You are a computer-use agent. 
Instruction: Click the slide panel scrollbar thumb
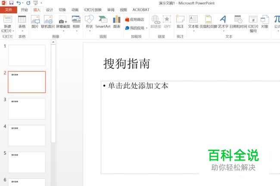tap(53, 94)
